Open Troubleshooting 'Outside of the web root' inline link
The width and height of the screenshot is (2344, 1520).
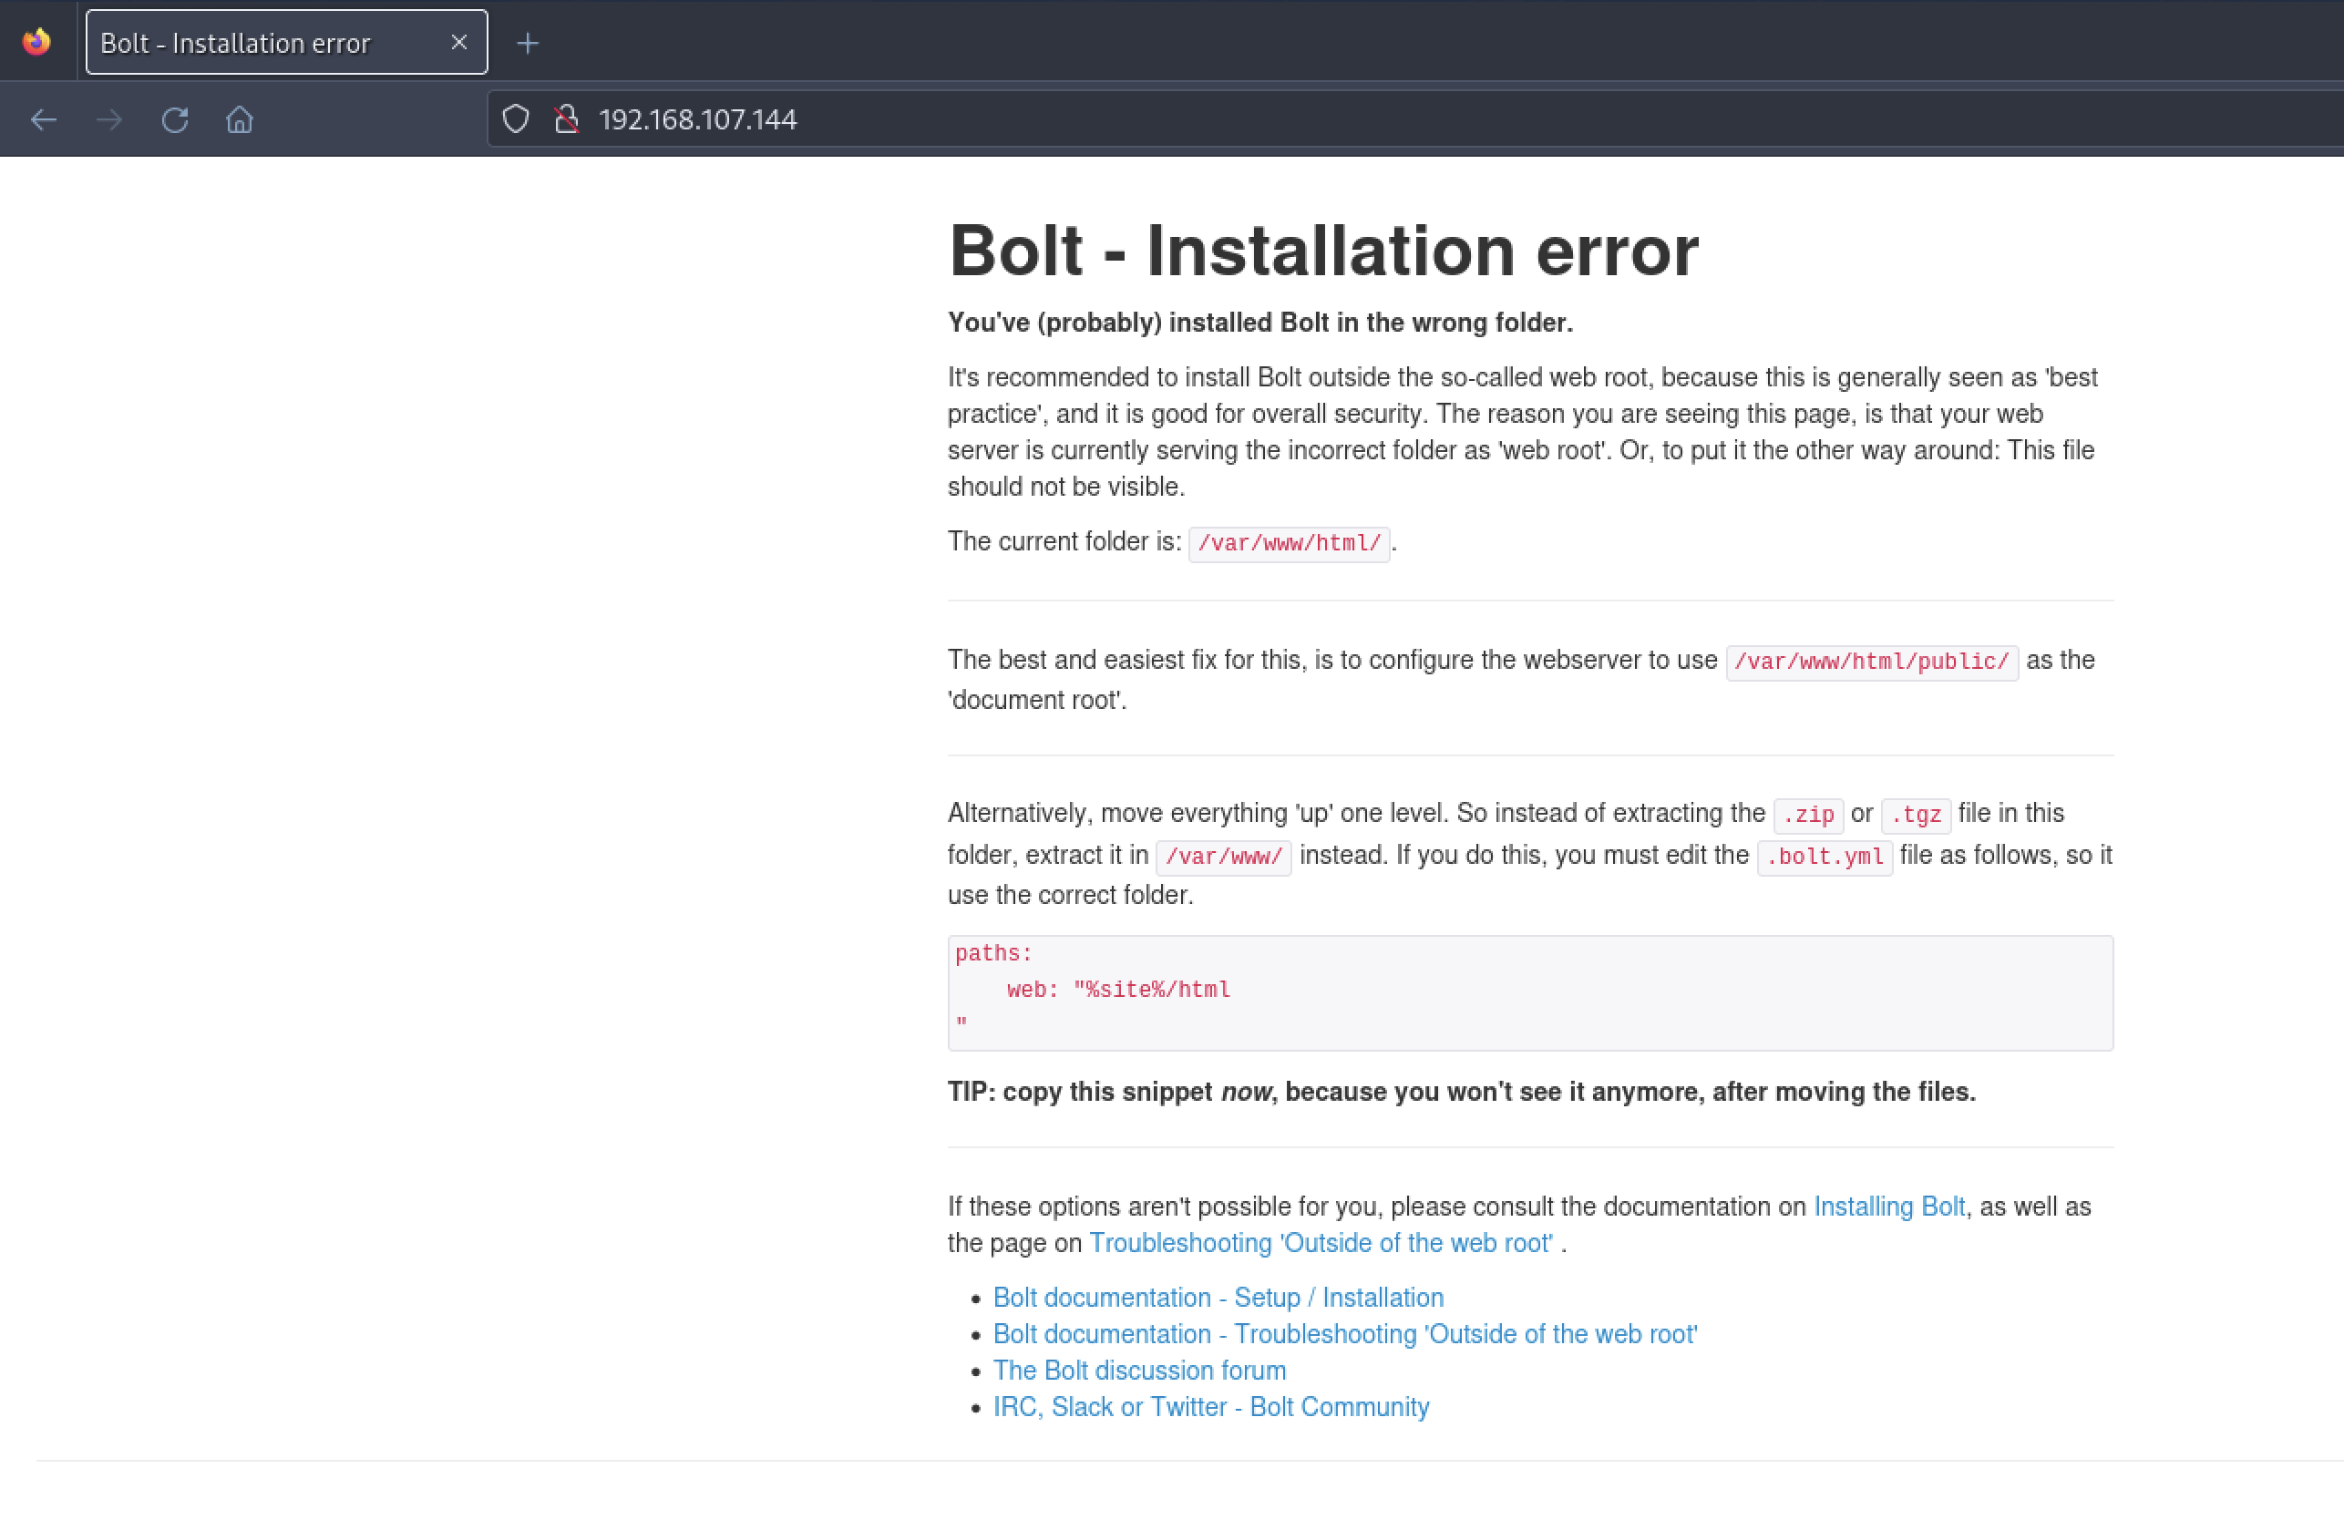1321,1242
